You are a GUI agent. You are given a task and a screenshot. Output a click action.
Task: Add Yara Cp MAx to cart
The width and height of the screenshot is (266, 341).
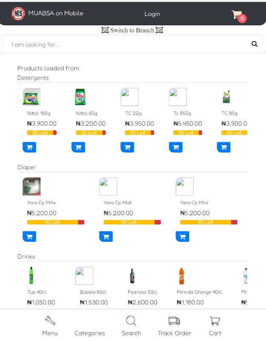coord(29,237)
